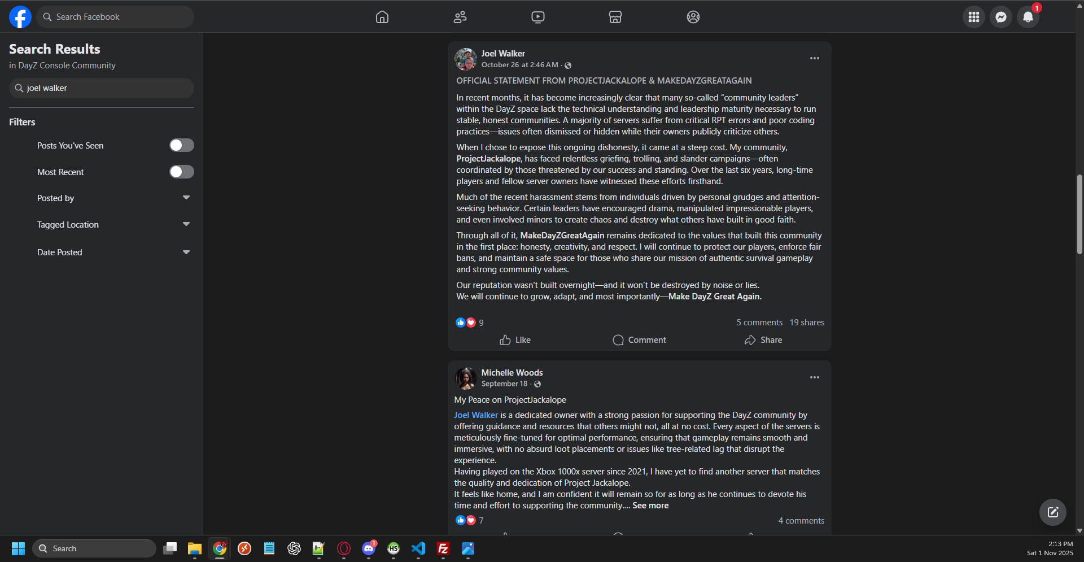Image resolution: width=1084 pixels, height=562 pixels.
Task: Go to the Home feed icon
Action: pos(382,17)
